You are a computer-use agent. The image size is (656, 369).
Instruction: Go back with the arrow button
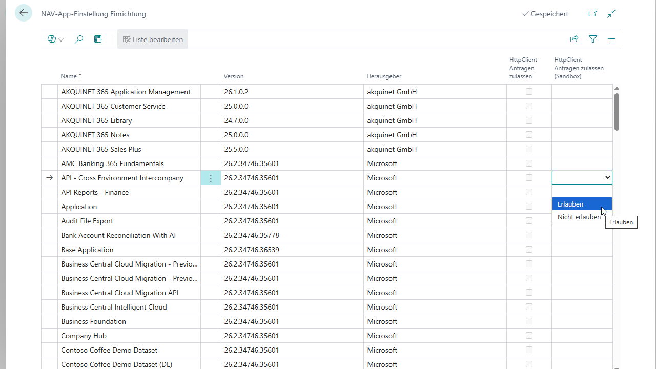point(24,13)
